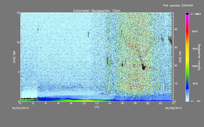
Task: Select the "10:" hour tick label
Action: [84, 103]
